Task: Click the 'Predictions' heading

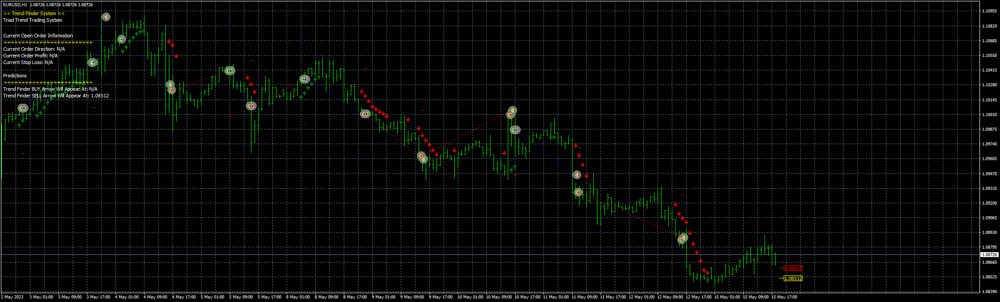Action: (x=15, y=76)
